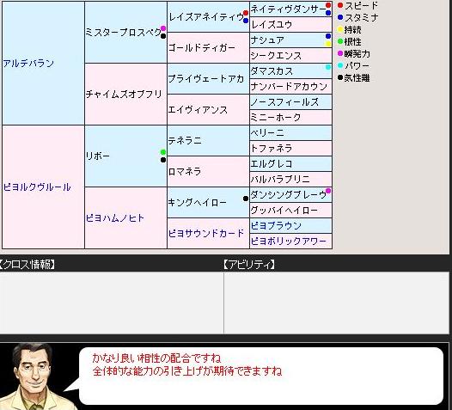Click the magenta dot on ミスタープロスペクター cell
The width and height of the screenshot is (452, 410).
[163, 28]
